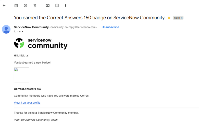Click the sender's profile avatar

pyautogui.click(x=6, y=29)
